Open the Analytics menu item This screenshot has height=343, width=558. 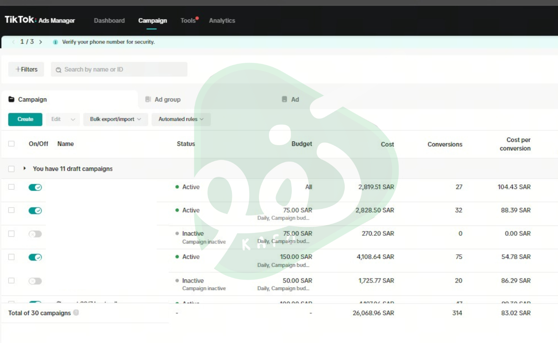pos(222,21)
